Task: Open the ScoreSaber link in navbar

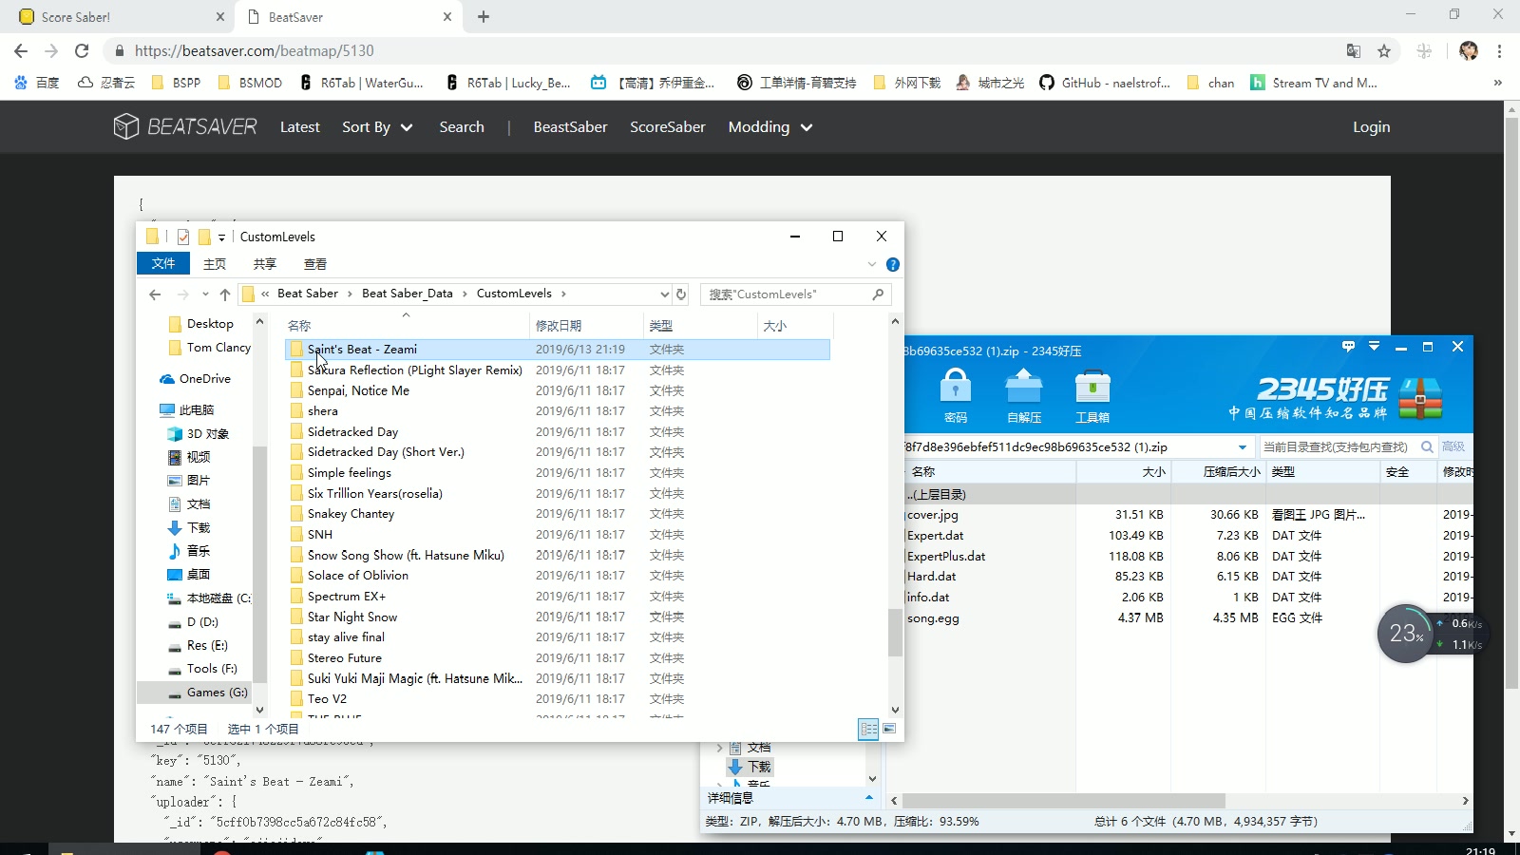Action: coord(668,127)
